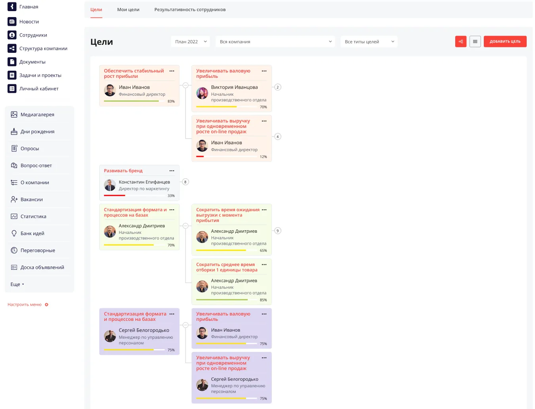Image resolution: width=535 pixels, height=409 pixels.
Task: Open three-dots menu on 'Развивать бренд' card
Action: [x=172, y=171]
